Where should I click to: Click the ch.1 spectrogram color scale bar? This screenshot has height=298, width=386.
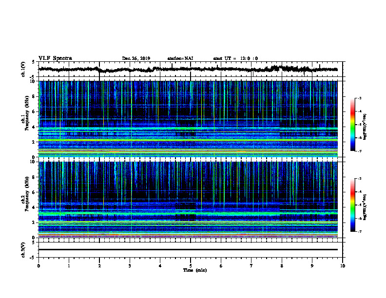coord(352,125)
